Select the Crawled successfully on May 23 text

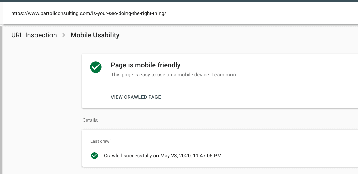click(163, 156)
